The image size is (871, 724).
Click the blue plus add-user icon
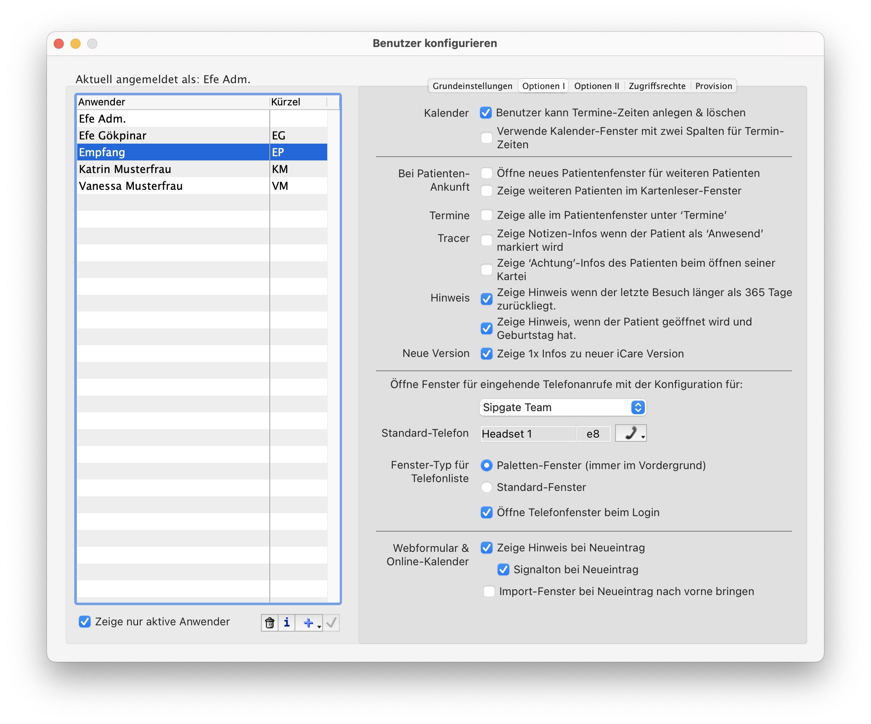(308, 623)
